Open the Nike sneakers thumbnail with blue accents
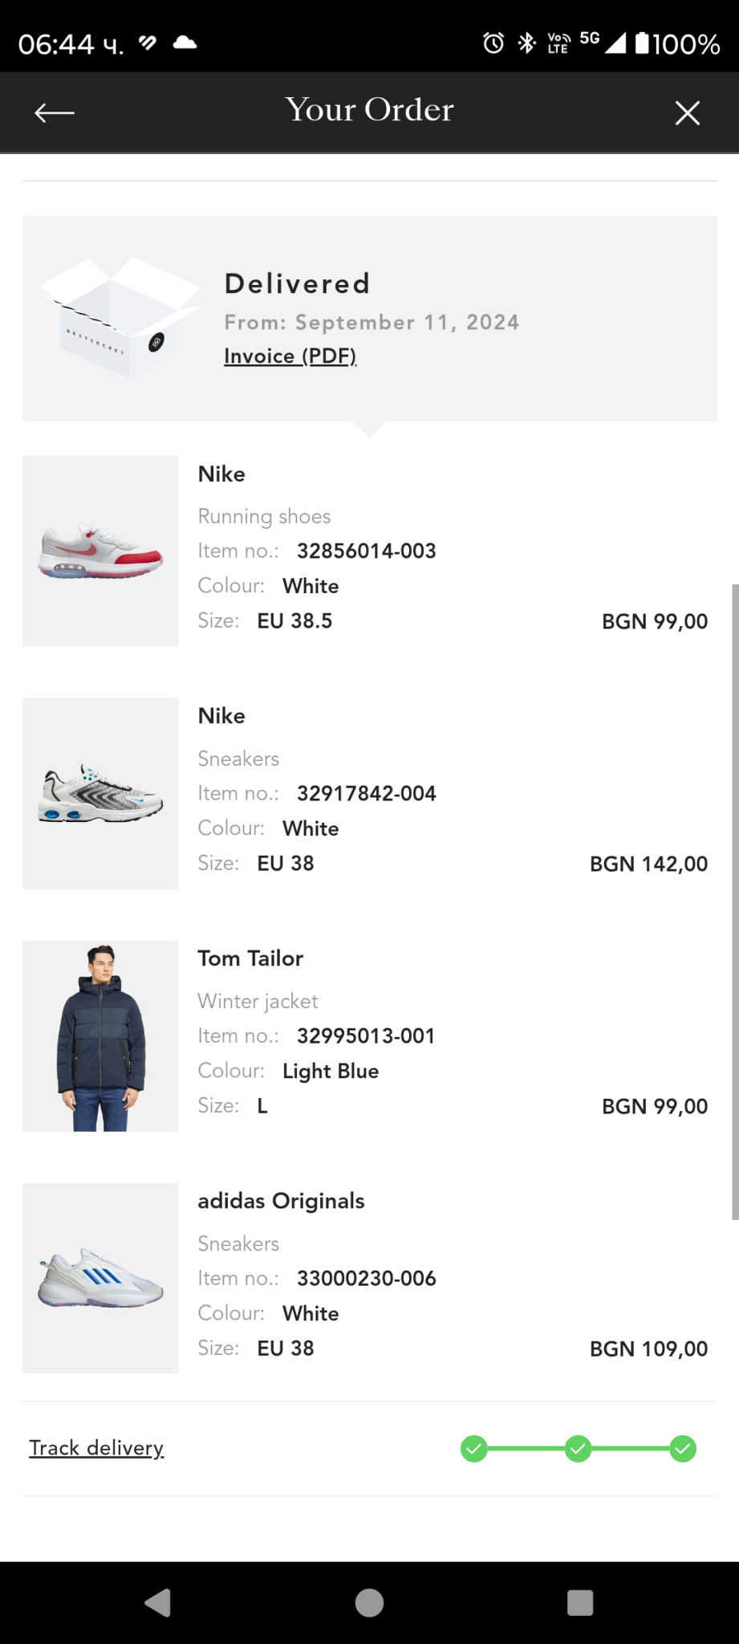This screenshot has width=739, height=1644. click(x=100, y=794)
